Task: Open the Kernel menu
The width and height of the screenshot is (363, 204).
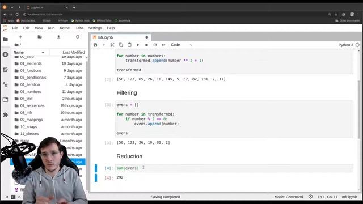Action: 65,28
